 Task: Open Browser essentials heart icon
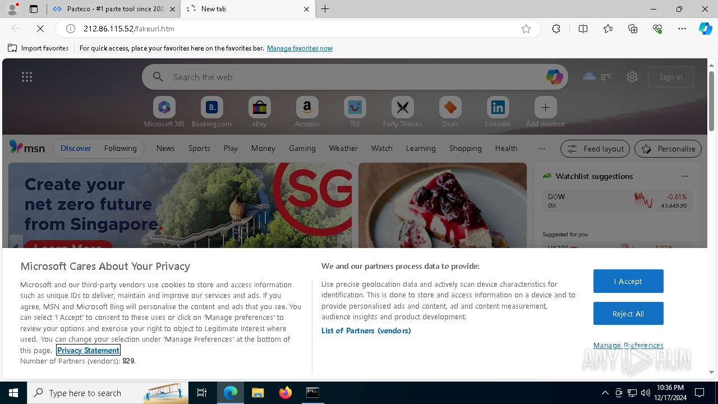(658, 29)
